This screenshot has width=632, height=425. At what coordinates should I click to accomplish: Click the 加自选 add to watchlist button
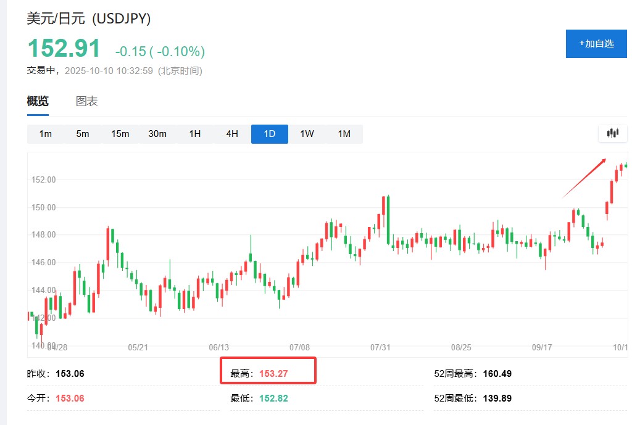pyautogui.click(x=596, y=44)
